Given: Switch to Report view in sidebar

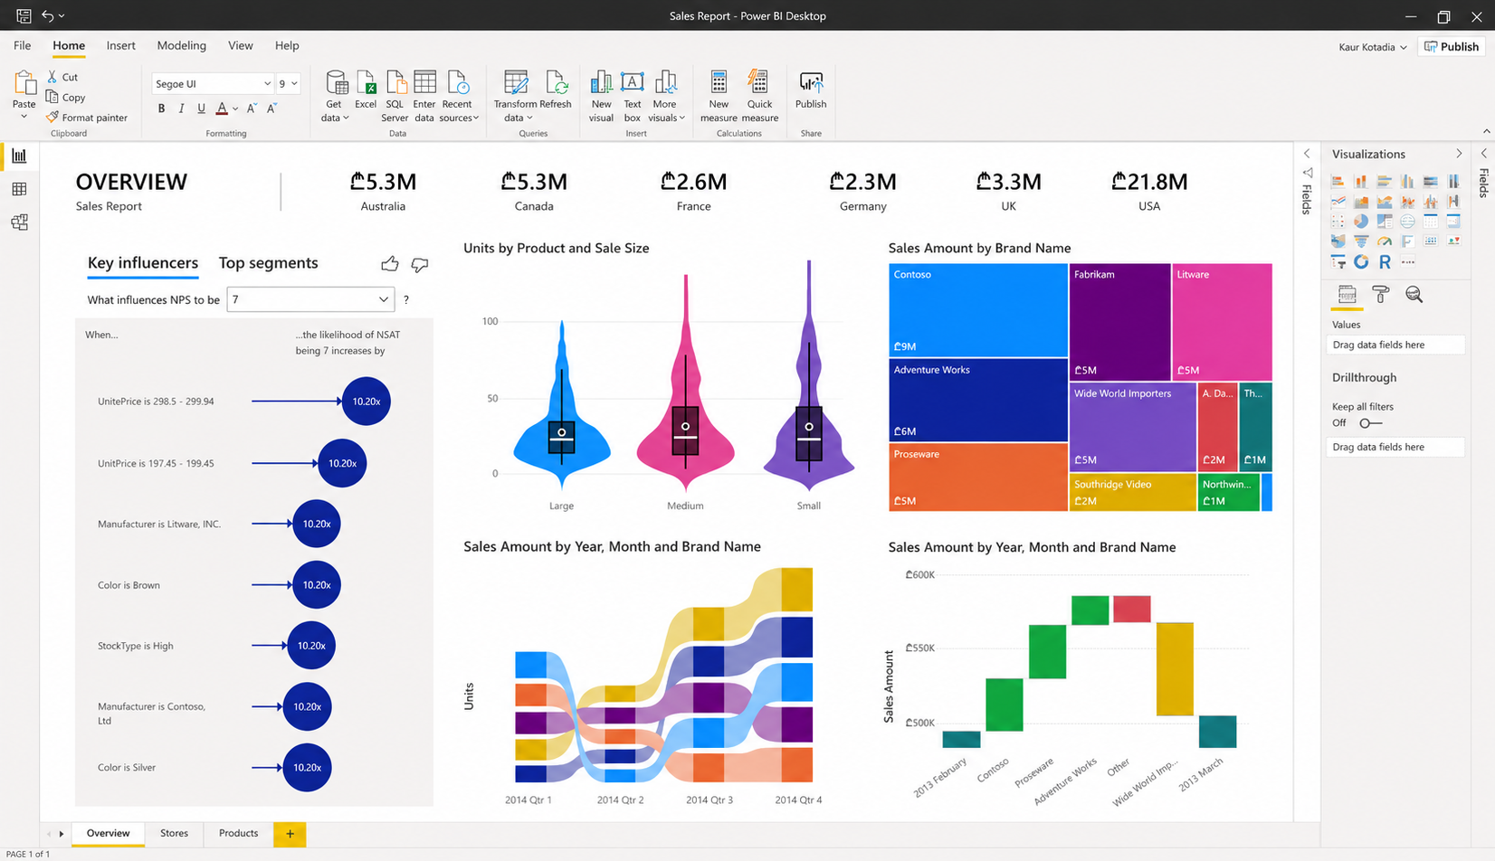Looking at the screenshot, I should (x=19, y=156).
